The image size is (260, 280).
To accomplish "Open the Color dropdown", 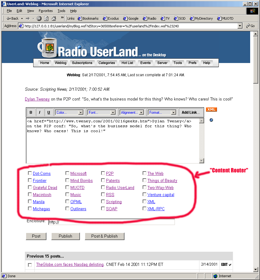I will pos(69,112).
